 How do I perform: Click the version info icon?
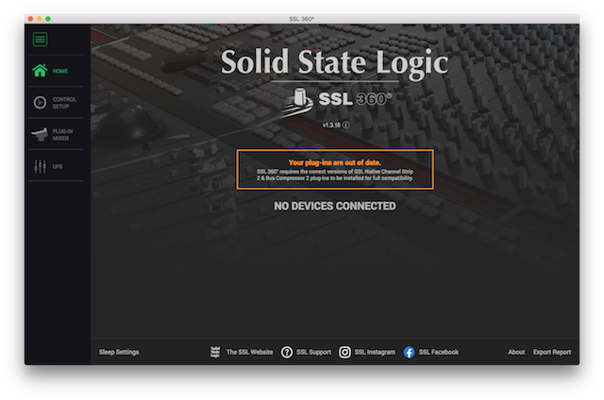[x=346, y=125]
